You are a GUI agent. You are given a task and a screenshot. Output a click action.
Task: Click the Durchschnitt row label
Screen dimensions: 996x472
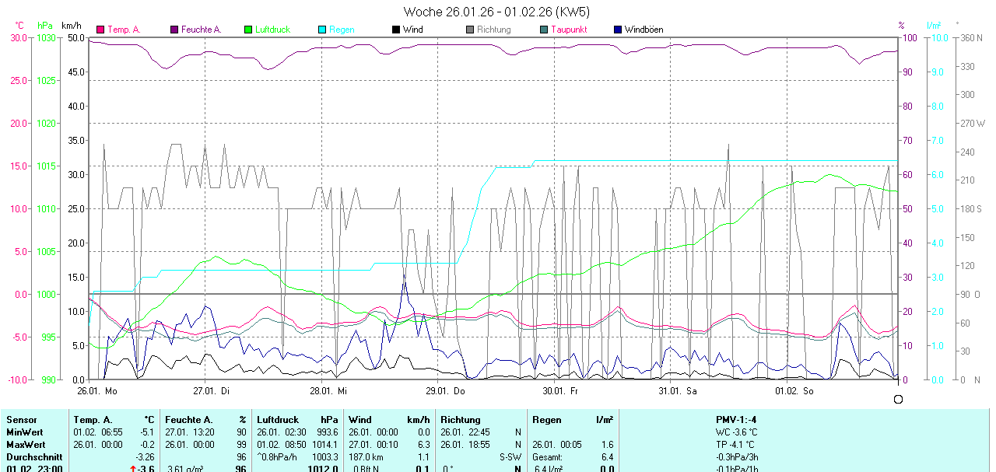34,456
